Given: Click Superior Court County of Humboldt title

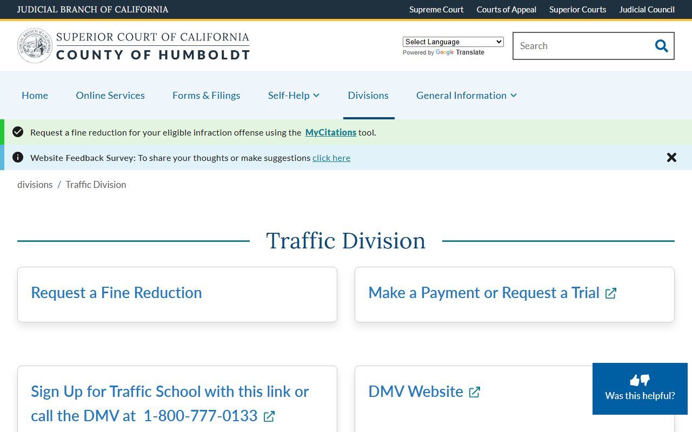Looking at the screenshot, I should (x=152, y=46).
